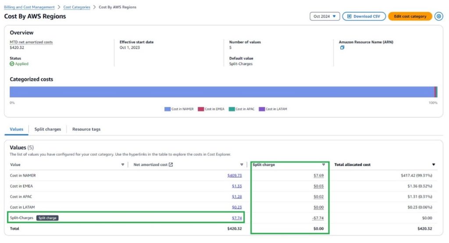Image resolution: width=449 pixels, height=243 pixels.
Task: Click the green Applied status check icon
Action: pyautogui.click(x=12, y=64)
